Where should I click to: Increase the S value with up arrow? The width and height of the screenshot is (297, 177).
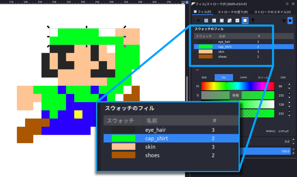coord(289,93)
